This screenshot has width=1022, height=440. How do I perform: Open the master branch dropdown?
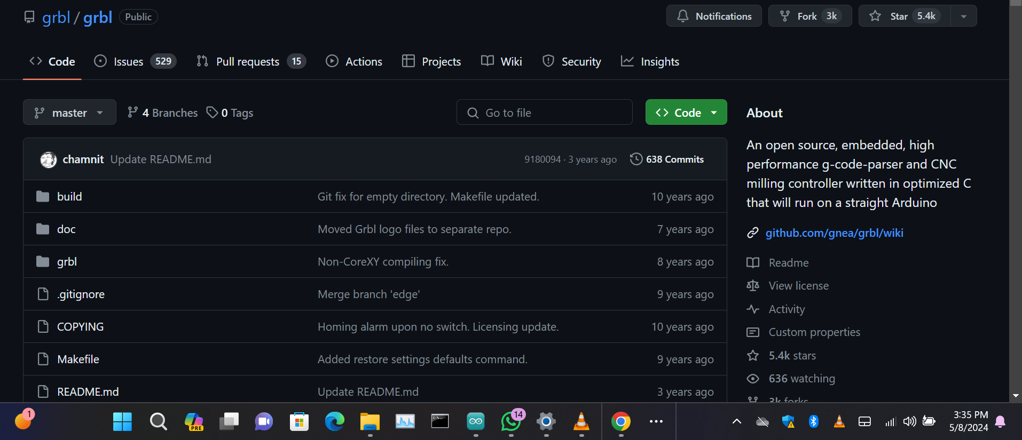69,113
